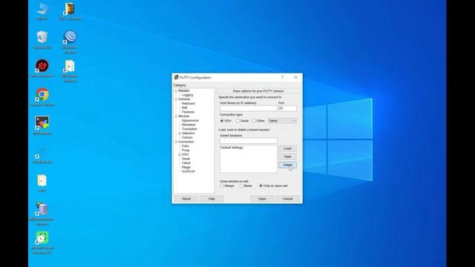This screenshot has width=475, height=267.
Task: Select Only on clean exit option
Action: pos(261,186)
